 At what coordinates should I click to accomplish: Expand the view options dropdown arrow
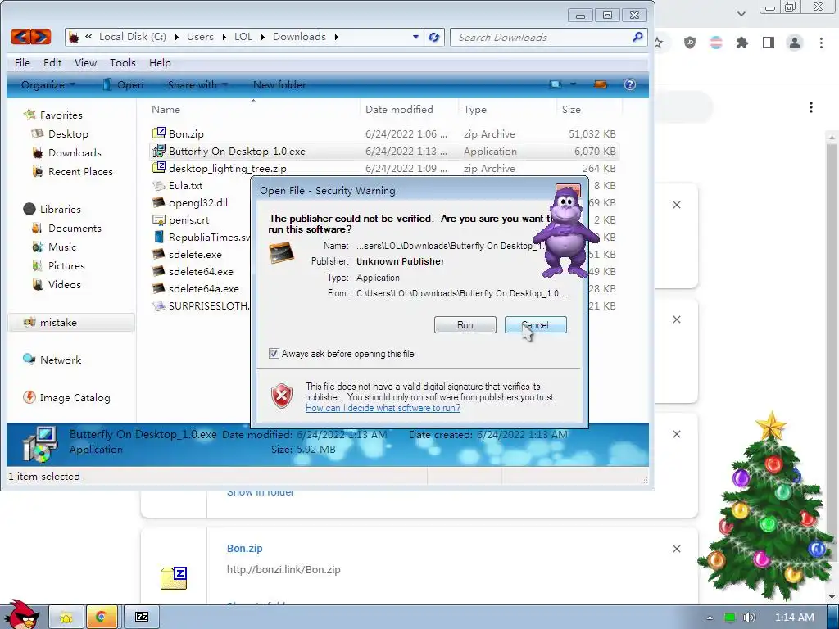click(x=573, y=84)
